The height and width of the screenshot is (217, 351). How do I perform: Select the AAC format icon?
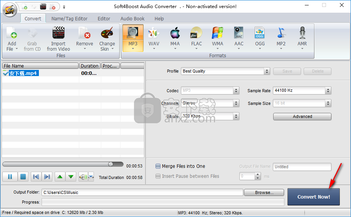[239, 33]
